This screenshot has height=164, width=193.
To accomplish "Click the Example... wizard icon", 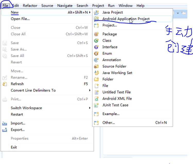I will (x=97, y=114).
